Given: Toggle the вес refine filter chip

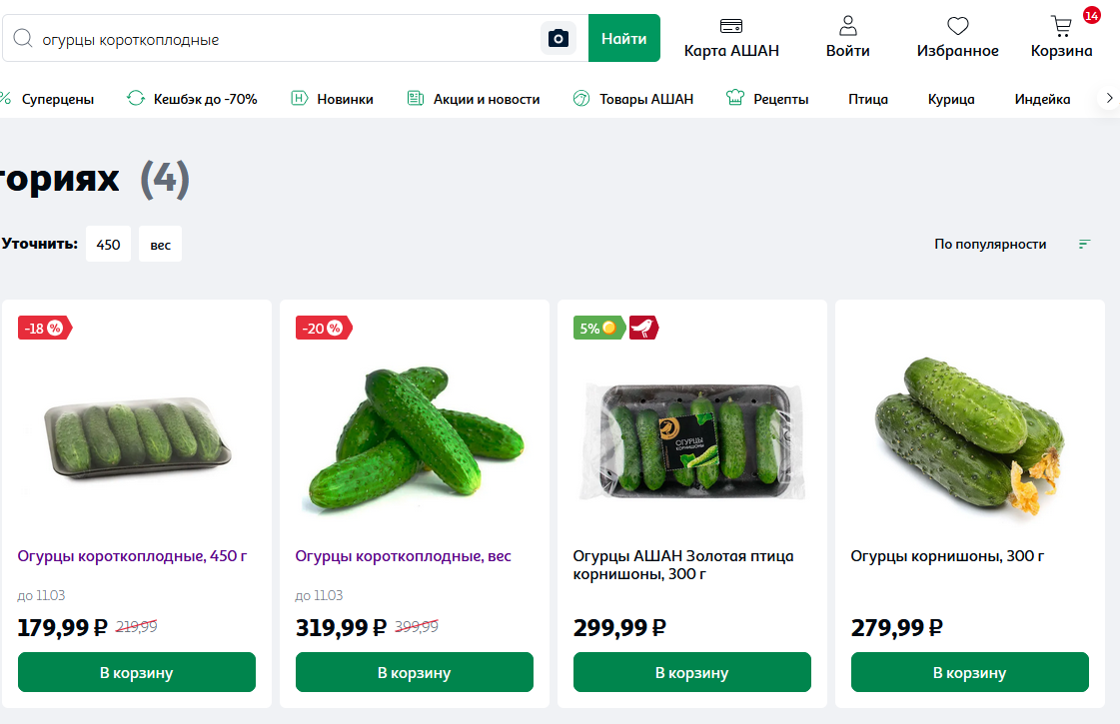Looking at the screenshot, I should [160, 245].
